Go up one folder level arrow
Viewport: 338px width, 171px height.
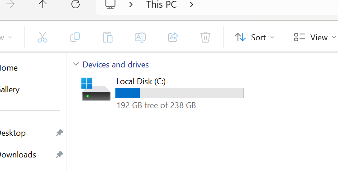coord(43,4)
